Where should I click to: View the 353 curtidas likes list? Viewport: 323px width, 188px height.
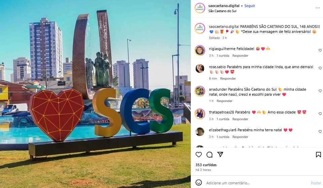click(206, 165)
